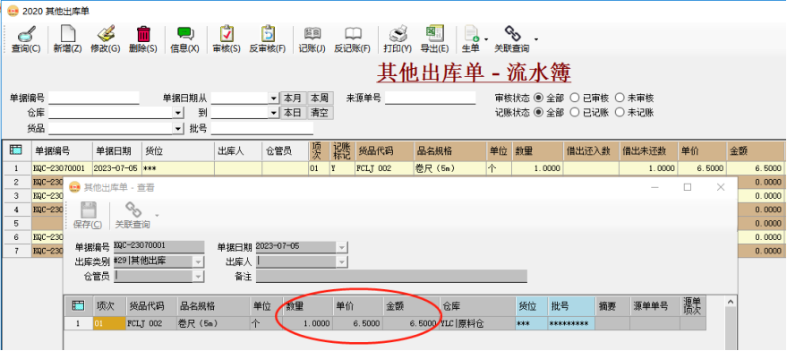787x351 pixels.
Task: Select the 已审核 radio button
Action: point(575,98)
